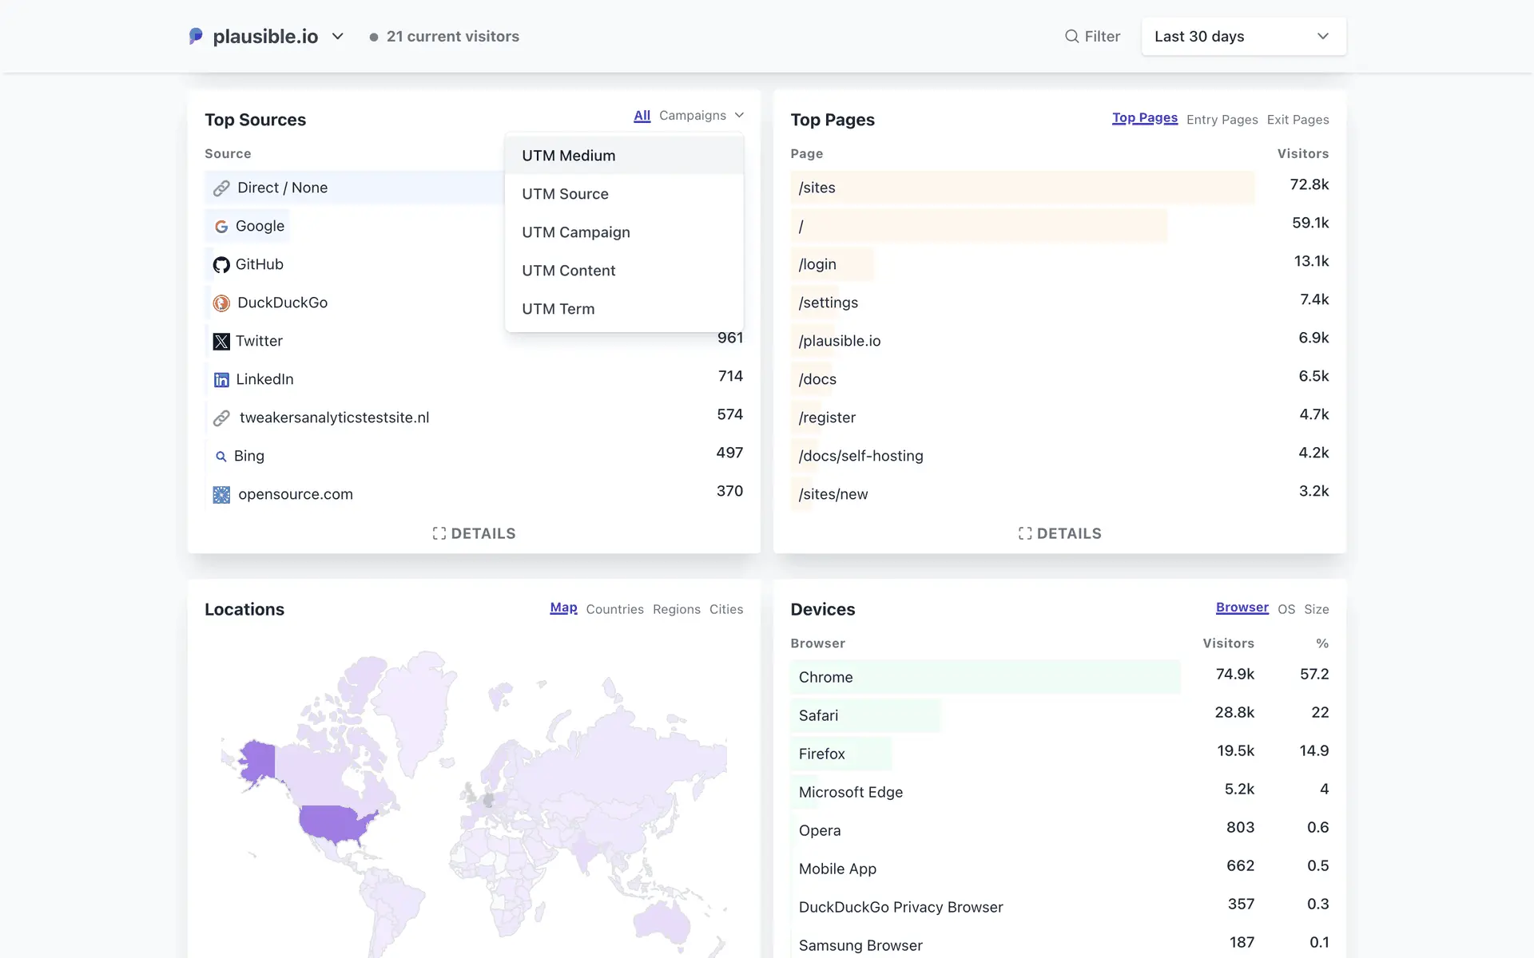The height and width of the screenshot is (958, 1534).
Task: Switch to the Entry Pages tab
Action: pos(1222,120)
